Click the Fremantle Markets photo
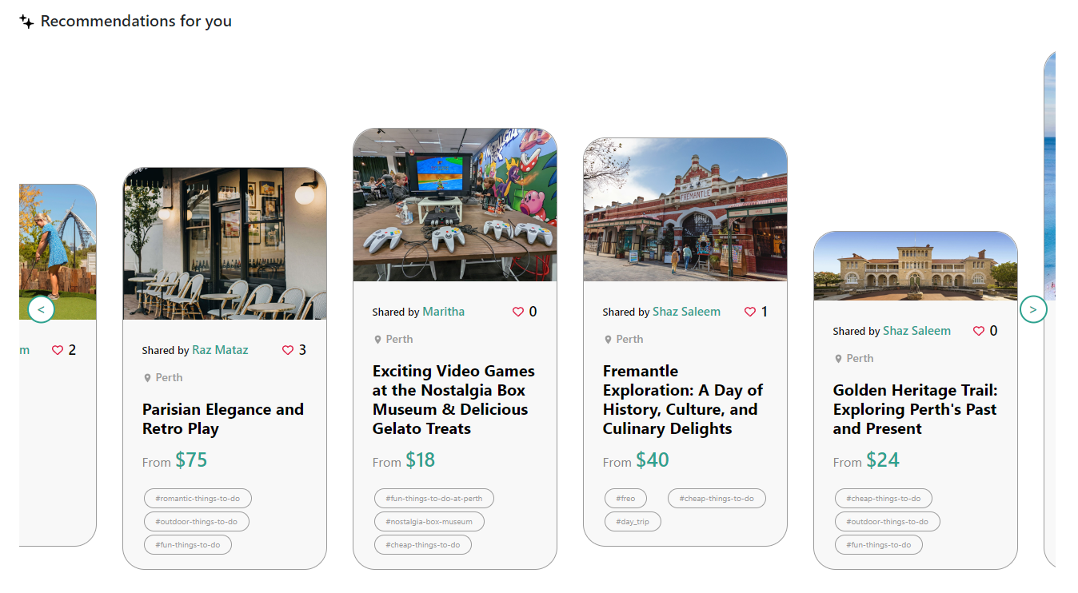Viewport: 1078px width, 593px height. pyautogui.click(x=685, y=209)
